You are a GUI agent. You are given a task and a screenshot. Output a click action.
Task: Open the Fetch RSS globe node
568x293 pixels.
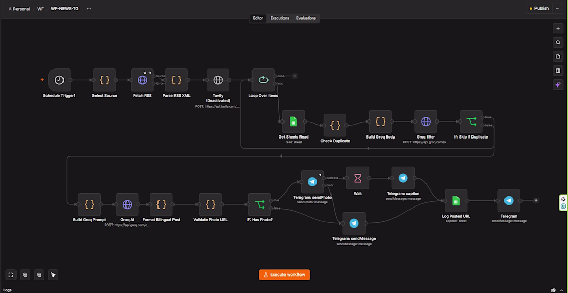point(143,80)
